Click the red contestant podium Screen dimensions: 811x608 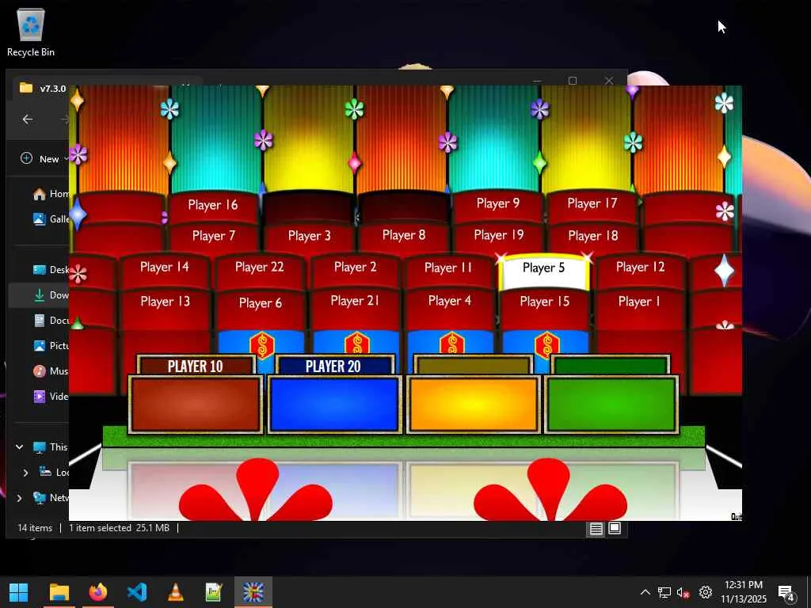coord(196,405)
